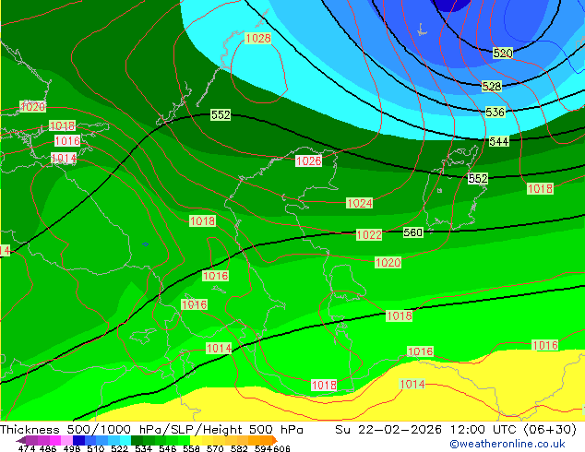Click the 528 height contour label
Screen dimensions: 585x452
click(492, 87)
